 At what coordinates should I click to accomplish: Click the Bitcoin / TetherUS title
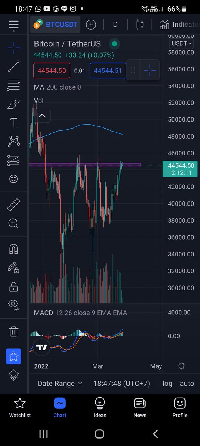pos(67,44)
